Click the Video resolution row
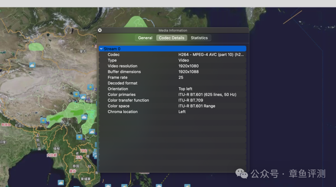Image resolution: width=336 pixels, height=187 pixels. coord(173,66)
